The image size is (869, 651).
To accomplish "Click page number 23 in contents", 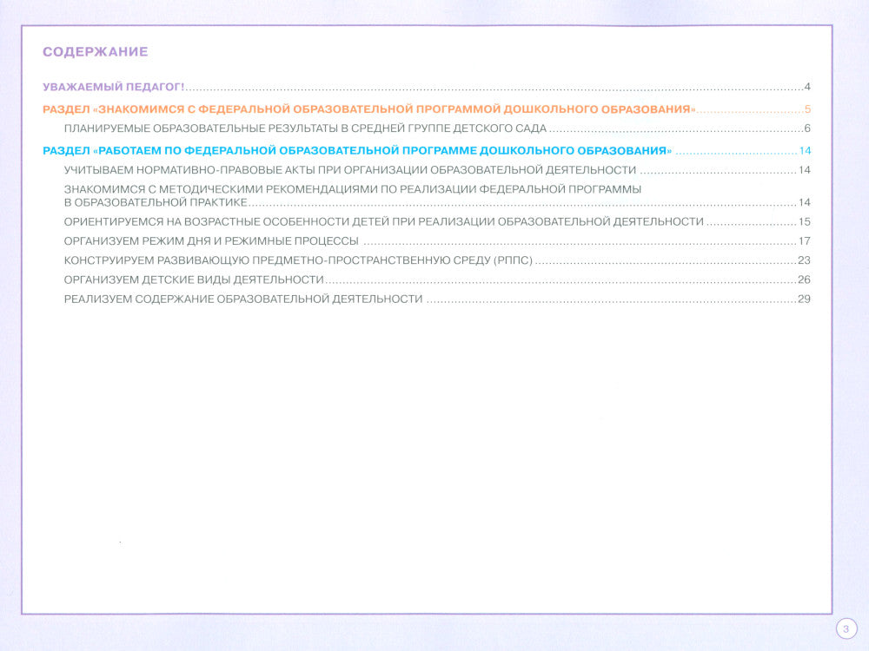I will click(804, 260).
